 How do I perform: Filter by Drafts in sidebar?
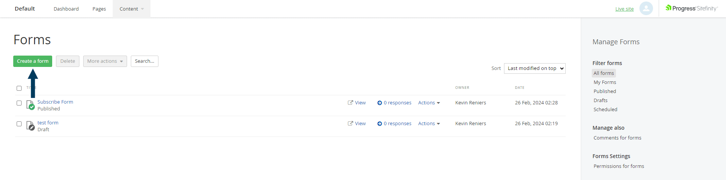coord(600,101)
